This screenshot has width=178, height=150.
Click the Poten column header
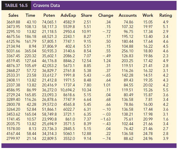click(x=49, y=15)
